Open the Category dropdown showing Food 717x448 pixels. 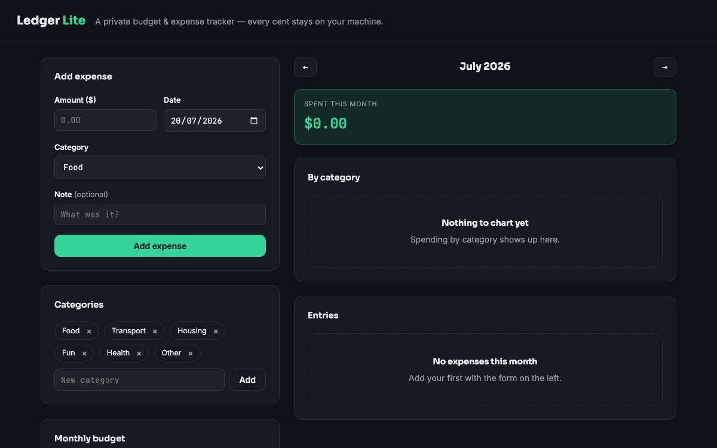(x=160, y=168)
